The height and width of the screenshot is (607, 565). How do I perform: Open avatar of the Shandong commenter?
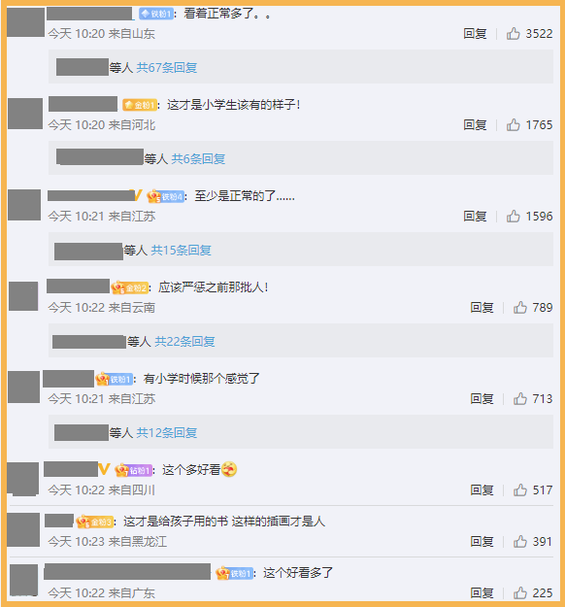[x=25, y=22]
